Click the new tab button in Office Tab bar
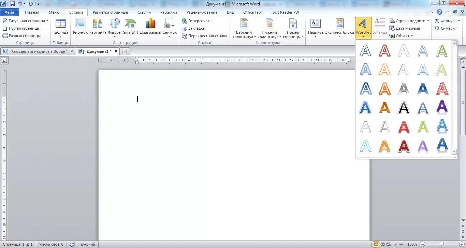 pos(125,51)
